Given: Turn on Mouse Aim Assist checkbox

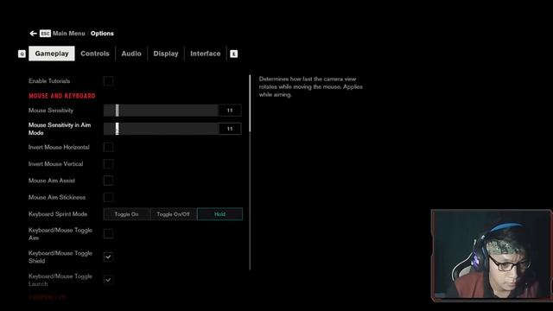Looking at the screenshot, I should [109, 181].
